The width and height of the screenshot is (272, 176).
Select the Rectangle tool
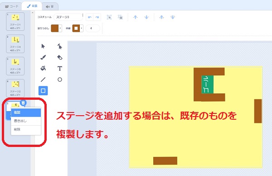[43, 91]
